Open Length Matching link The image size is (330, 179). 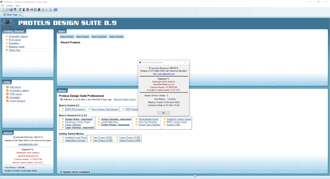[x=109, y=122]
